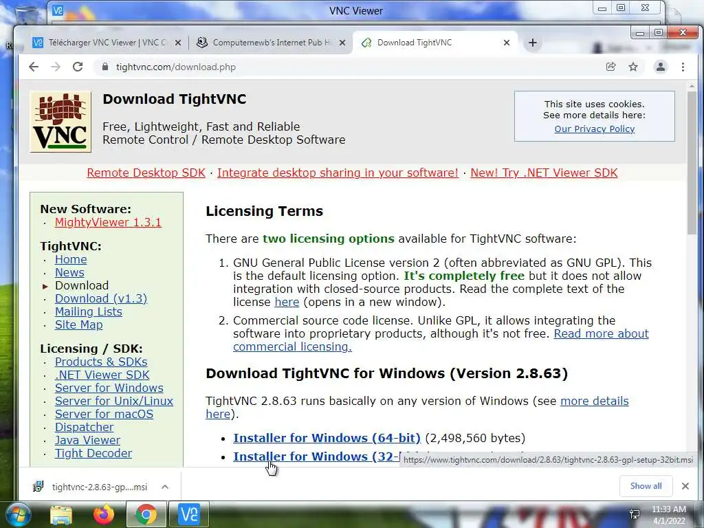Open Download (v1.3) sidebar link
Viewport: 704px width, 528px height.
click(101, 298)
